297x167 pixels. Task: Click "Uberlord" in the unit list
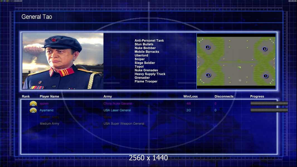[x=141, y=55]
